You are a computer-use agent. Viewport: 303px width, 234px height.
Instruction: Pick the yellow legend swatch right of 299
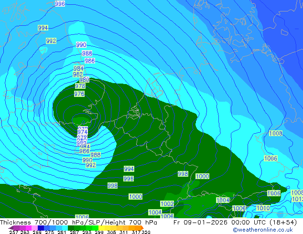coord(101,228)
